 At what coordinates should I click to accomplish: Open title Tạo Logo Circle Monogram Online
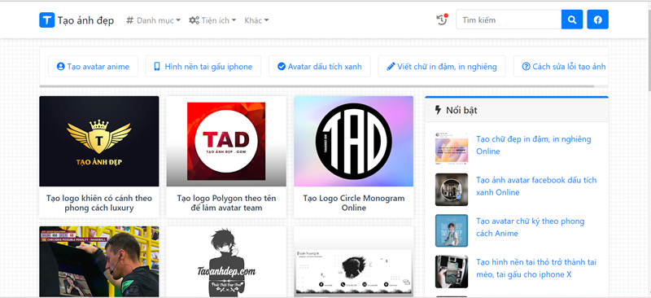pos(354,203)
